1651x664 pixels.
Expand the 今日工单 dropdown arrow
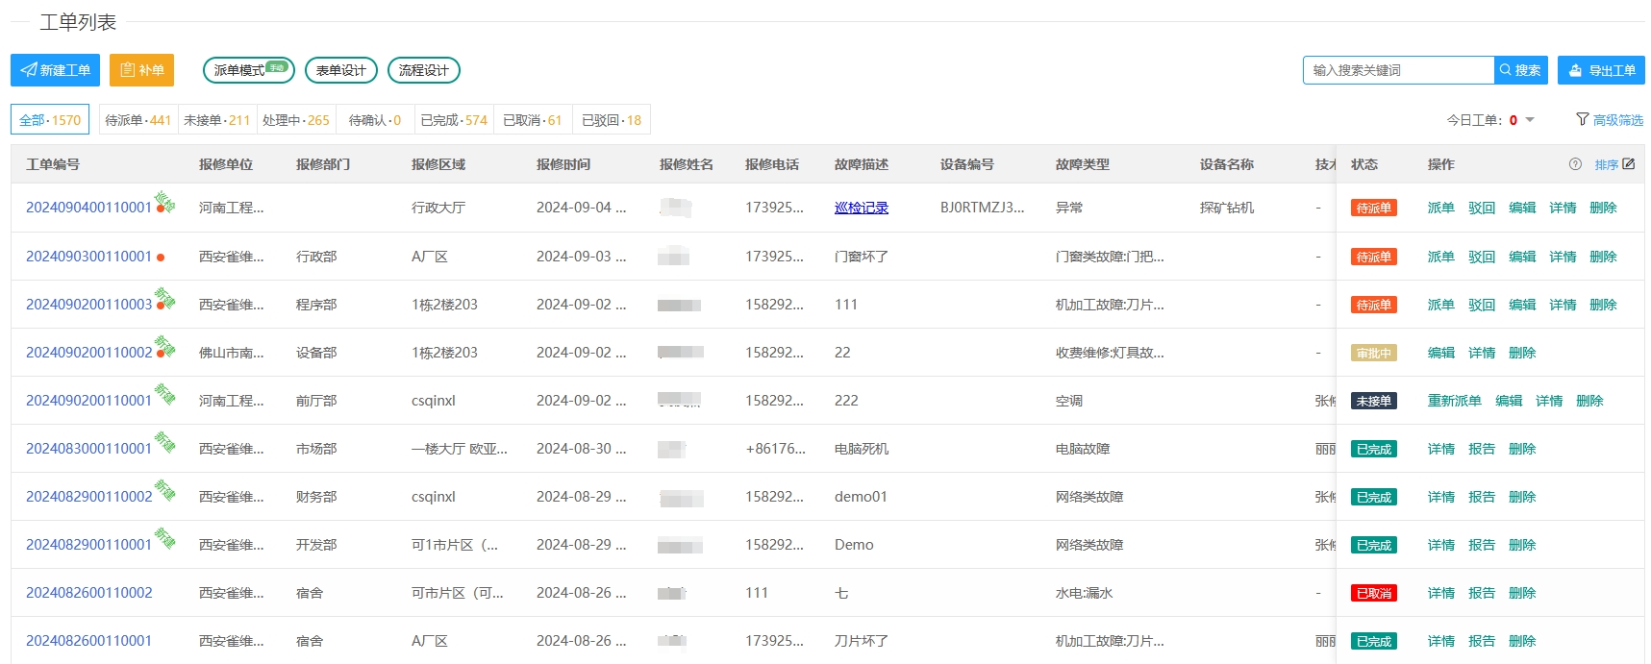(x=1530, y=120)
